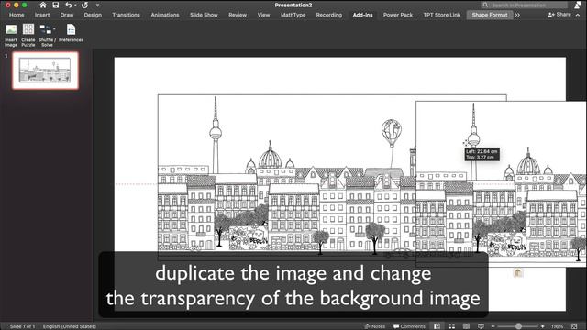Open the Transitions tab
This screenshot has width=587, height=330.
tap(126, 15)
